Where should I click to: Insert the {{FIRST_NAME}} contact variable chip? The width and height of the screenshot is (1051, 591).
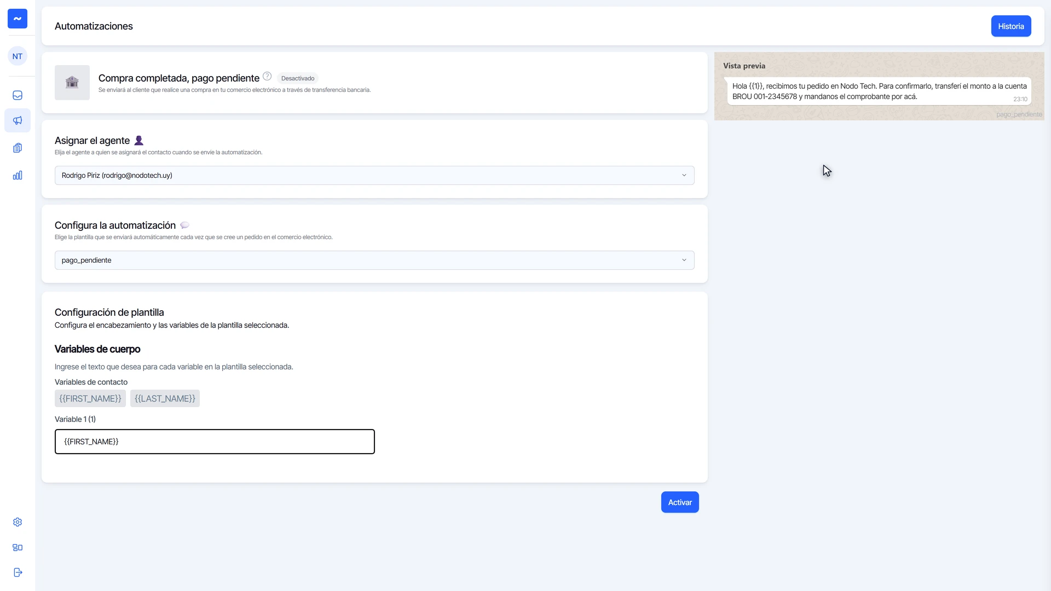pos(90,398)
